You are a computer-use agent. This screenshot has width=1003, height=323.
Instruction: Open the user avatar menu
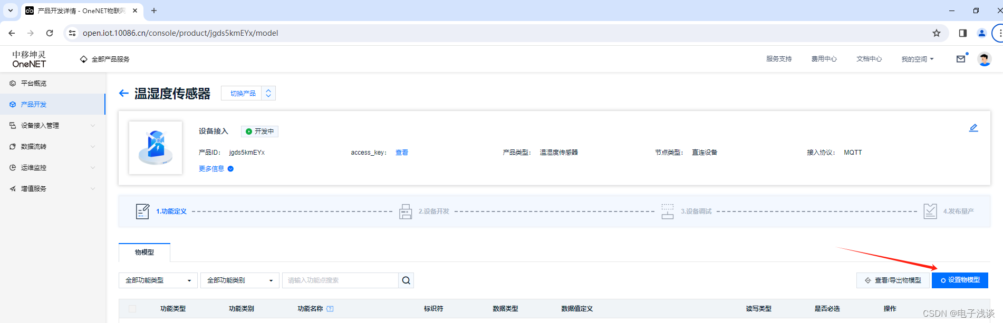[984, 59]
